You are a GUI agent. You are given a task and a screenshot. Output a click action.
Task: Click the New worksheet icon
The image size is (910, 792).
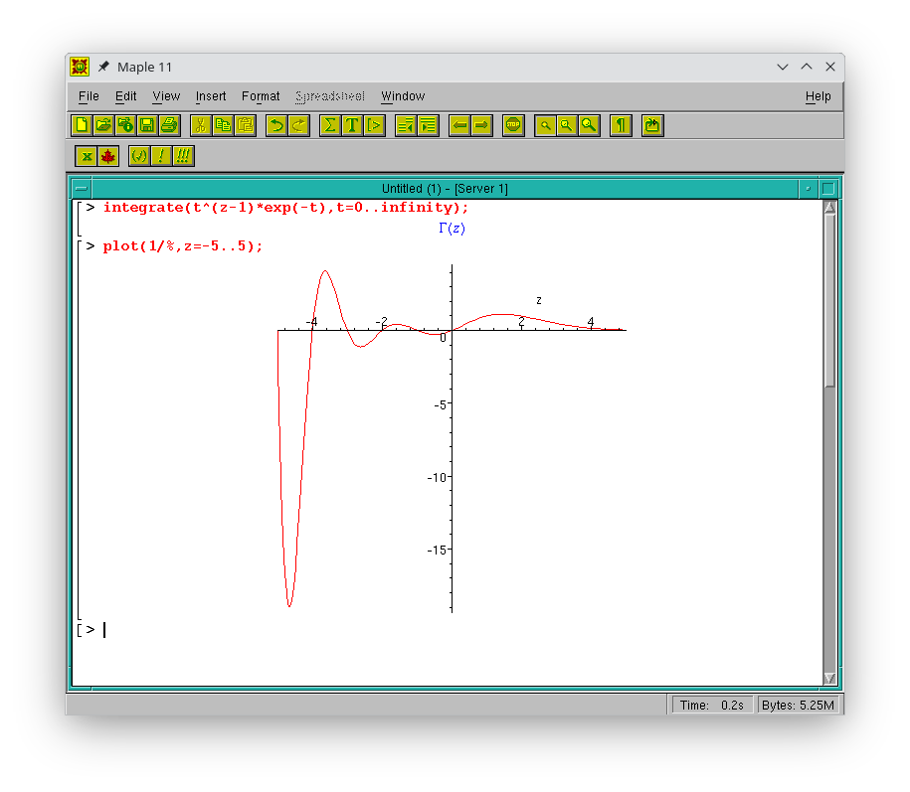click(82, 125)
